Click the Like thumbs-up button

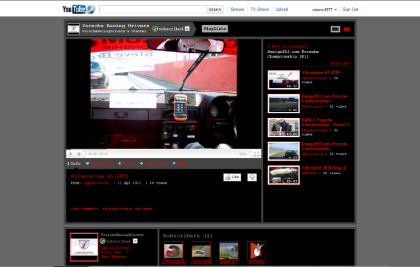(232, 177)
